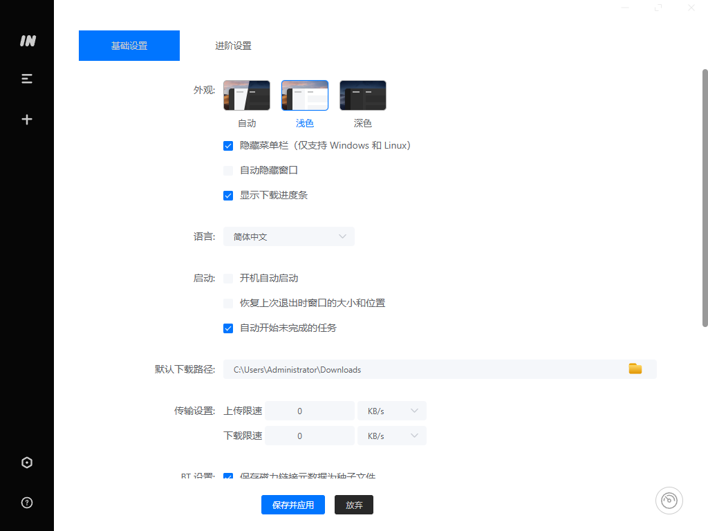708x531 pixels.
Task: Click the plus icon to add a download
Action: tap(26, 118)
